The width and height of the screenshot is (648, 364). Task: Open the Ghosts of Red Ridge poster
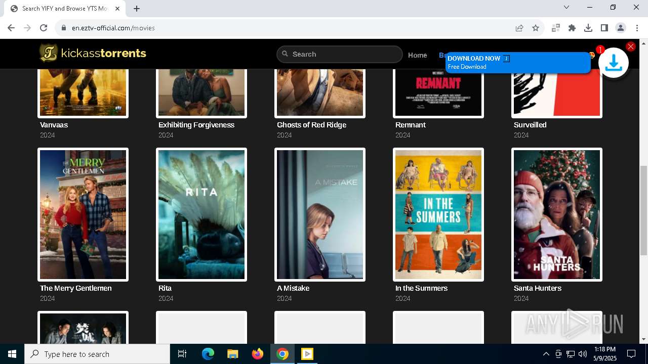pyautogui.click(x=320, y=93)
